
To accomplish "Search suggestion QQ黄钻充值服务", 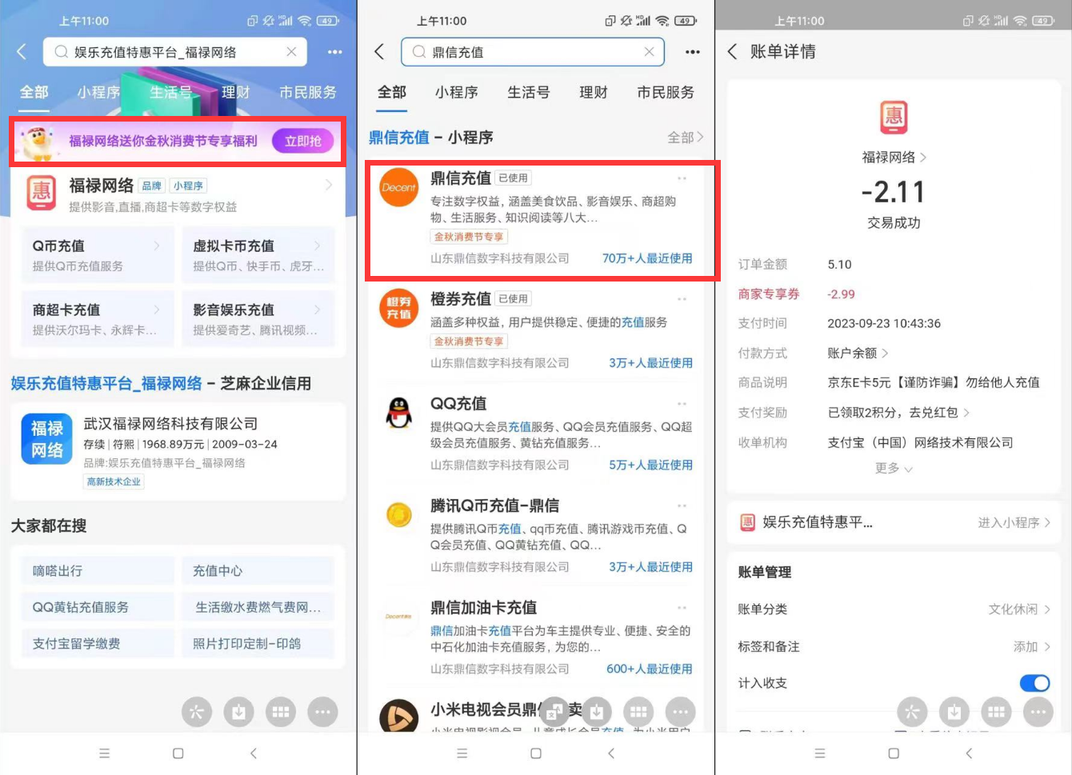I will coord(98,607).
